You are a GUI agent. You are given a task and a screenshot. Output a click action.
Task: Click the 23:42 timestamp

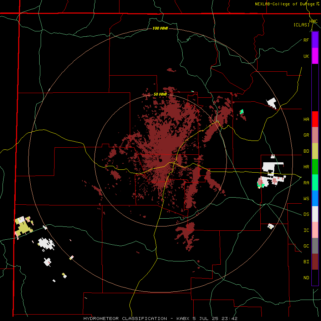click(229, 319)
